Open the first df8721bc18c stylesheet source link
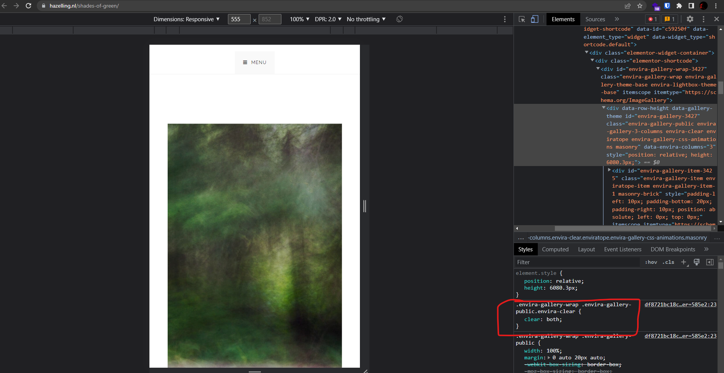The image size is (724, 373). pyautogui.click(x=680, y=304)
